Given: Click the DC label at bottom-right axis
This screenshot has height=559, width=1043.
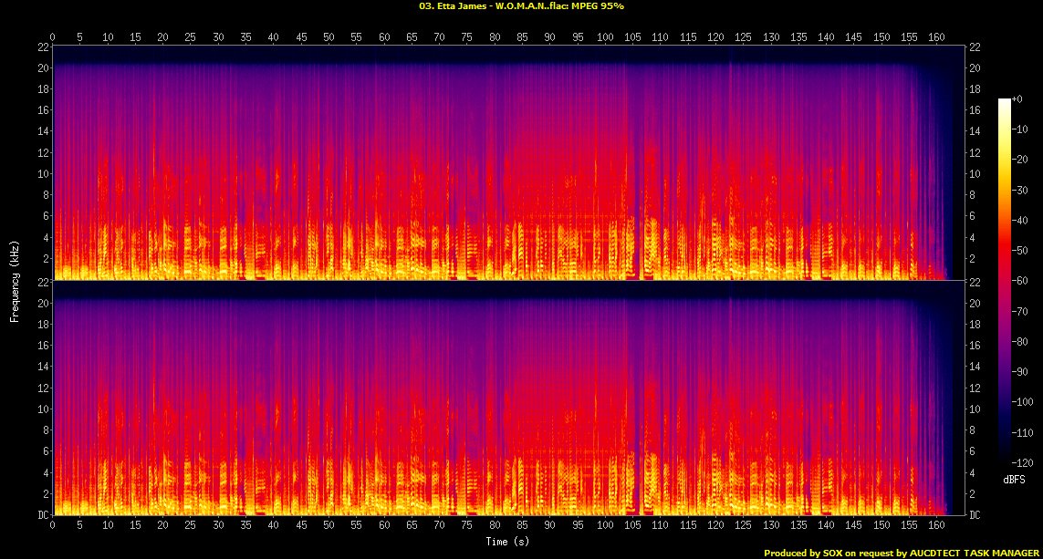Looking at the screenshot, I should click(x=974, y=515).
